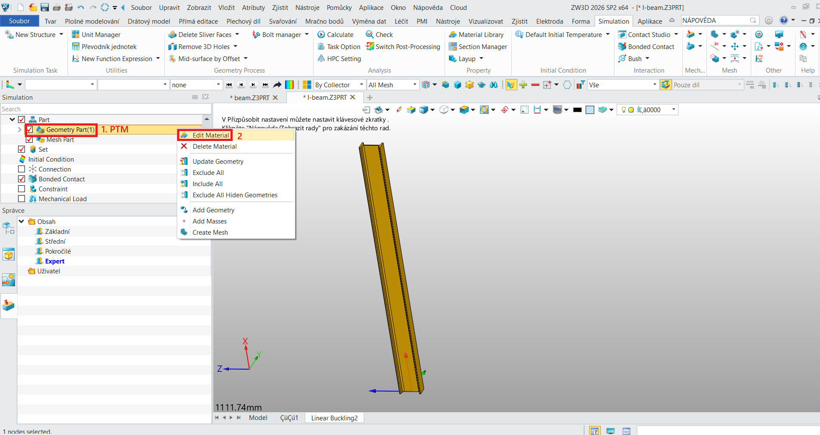Enable the Constraint checkbox
This screenshot has height=435, width=820.
(21, 189)
